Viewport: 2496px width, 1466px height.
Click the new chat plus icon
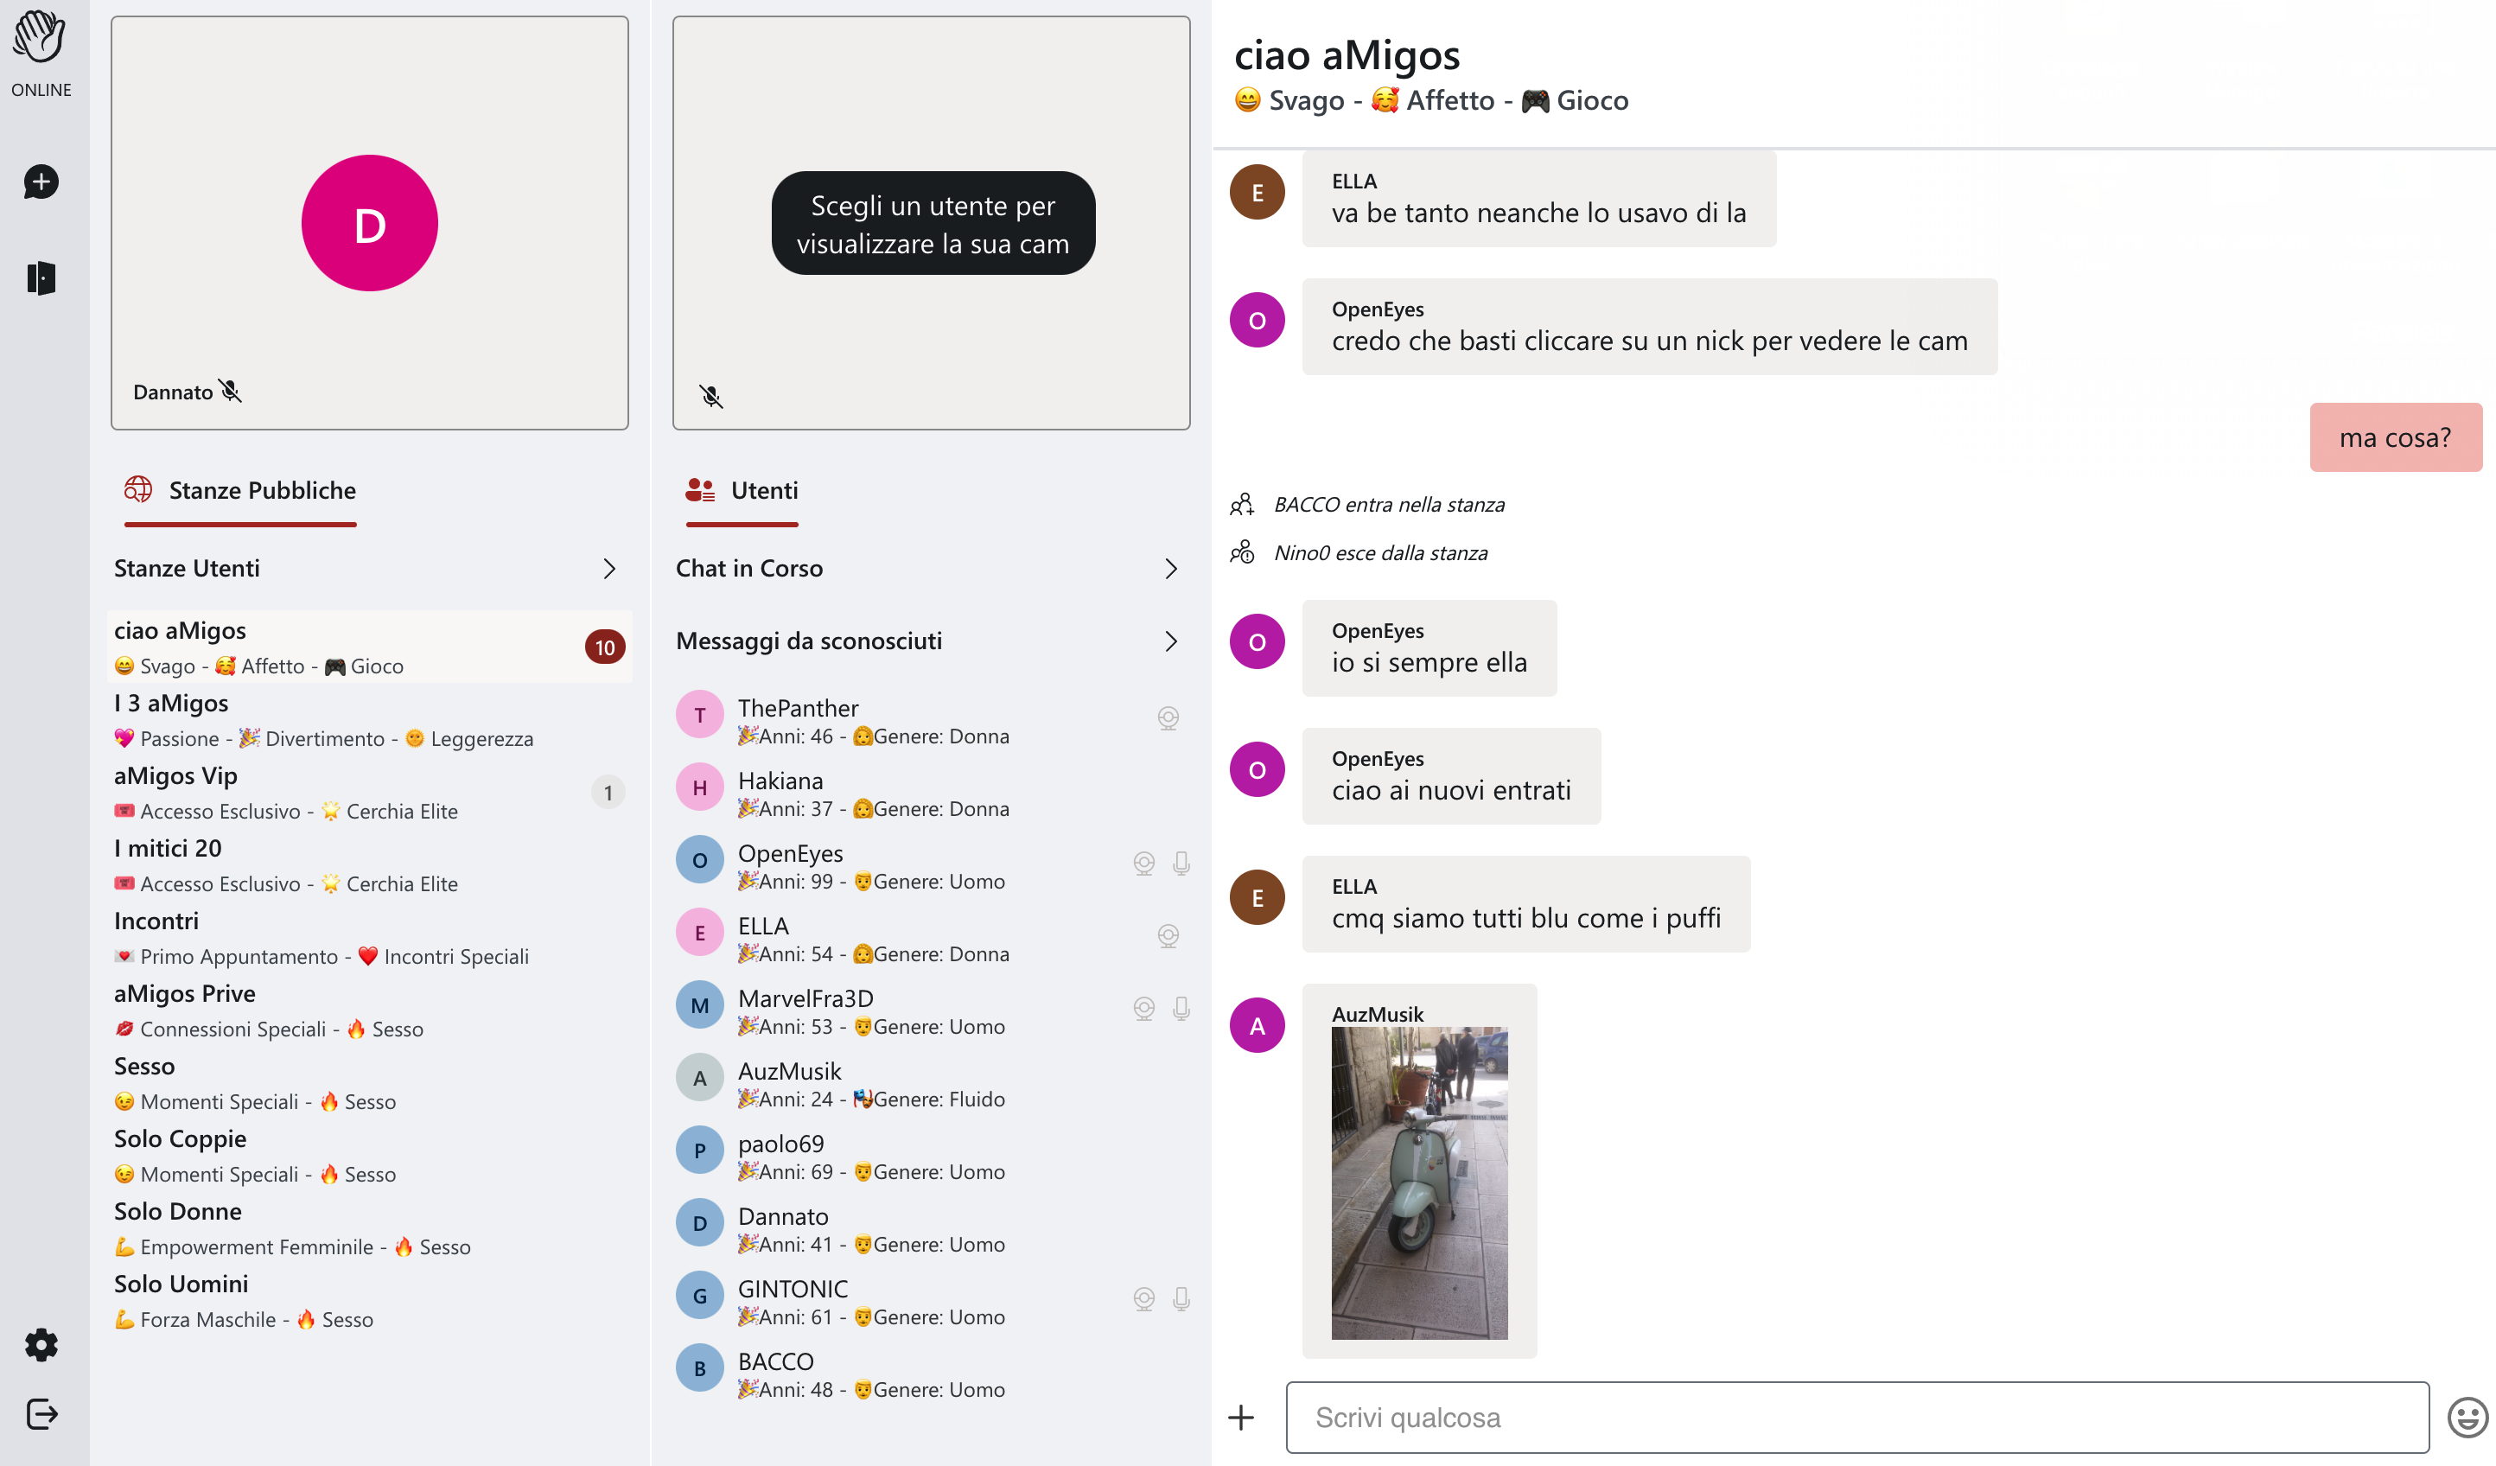point(41,182)
